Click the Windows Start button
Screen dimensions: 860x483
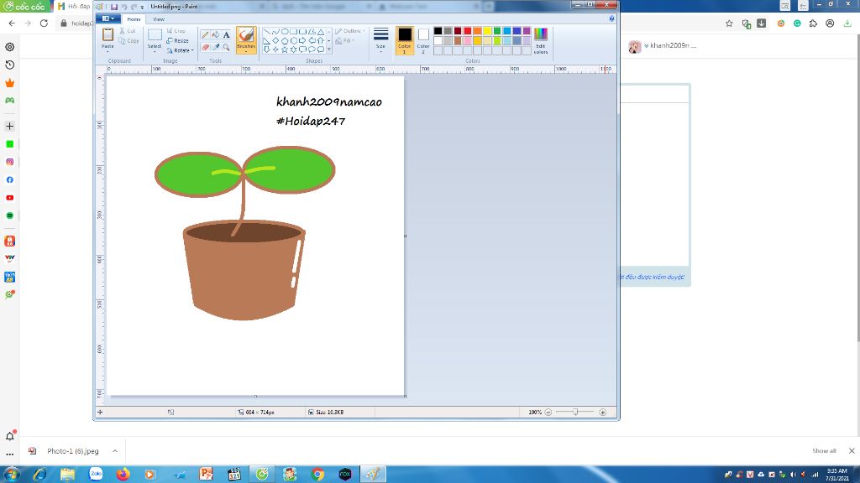tap(12, 474)
